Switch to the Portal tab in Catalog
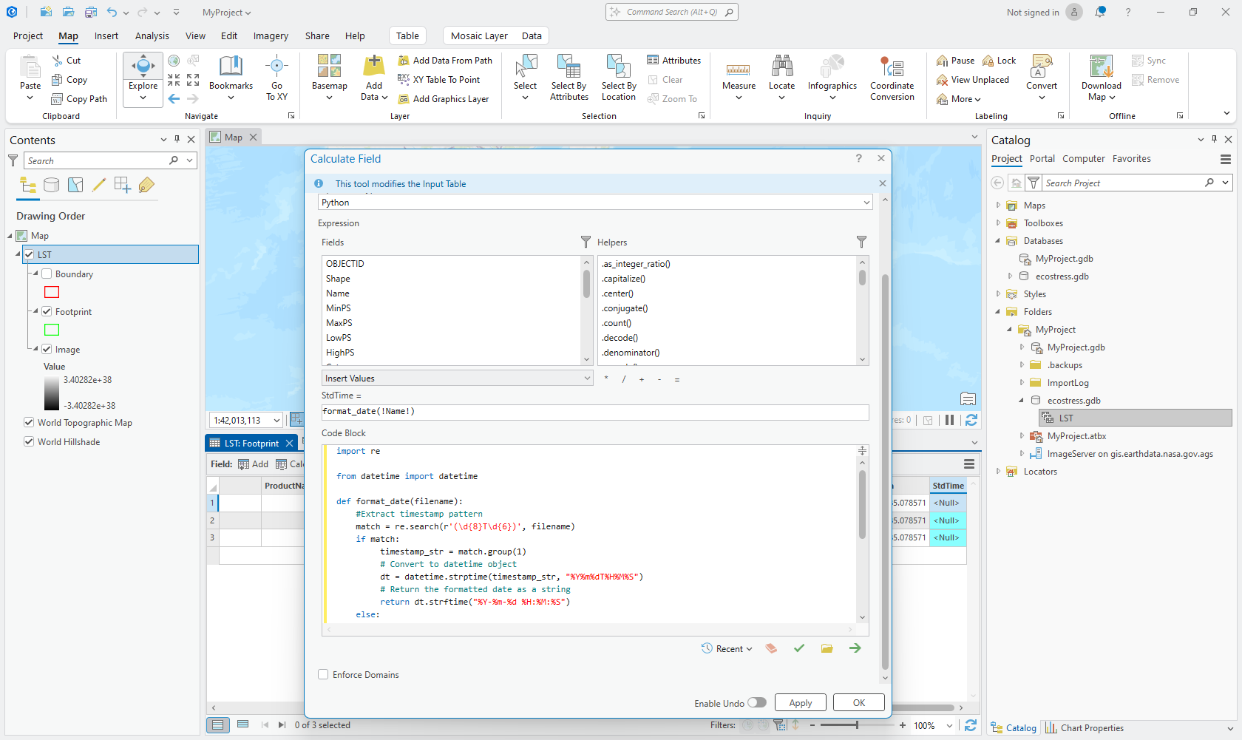This screenshot has width=1242, height=740. coord(1042,159)
